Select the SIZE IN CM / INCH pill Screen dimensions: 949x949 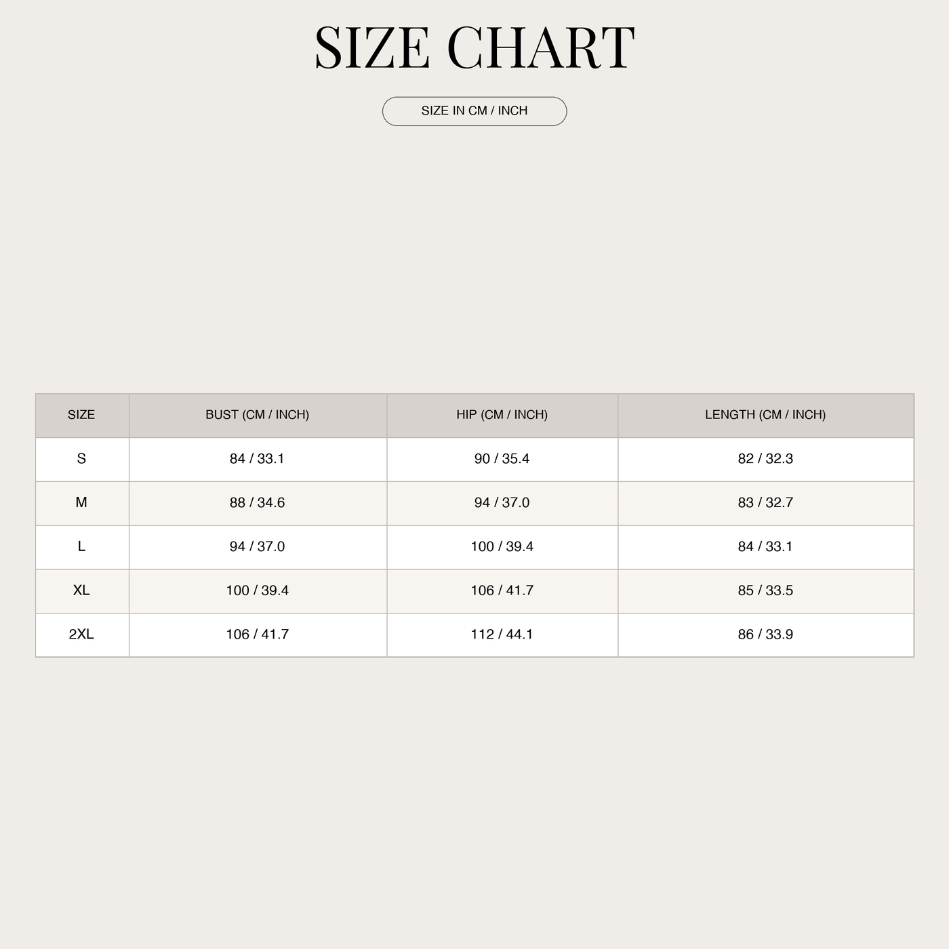click(x=474, y=111)
